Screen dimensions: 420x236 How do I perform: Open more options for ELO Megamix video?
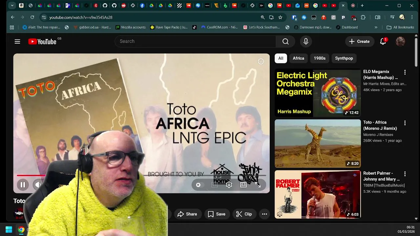point(405,72)
